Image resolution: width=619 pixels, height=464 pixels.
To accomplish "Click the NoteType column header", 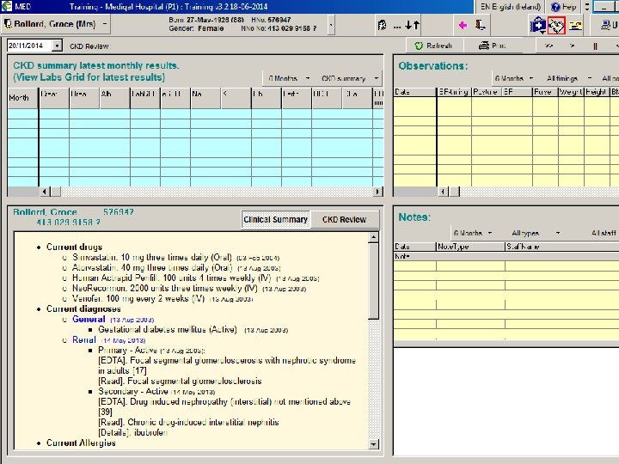I will click(470, 247).
